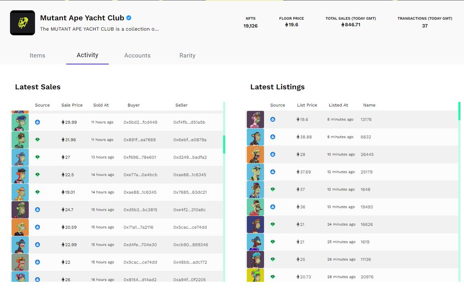The width and height of the screenshot is (464, 298).
Task: Click OpenSea source icon for listing 25179
Action: pyautogui.click(x=273, y=172)
